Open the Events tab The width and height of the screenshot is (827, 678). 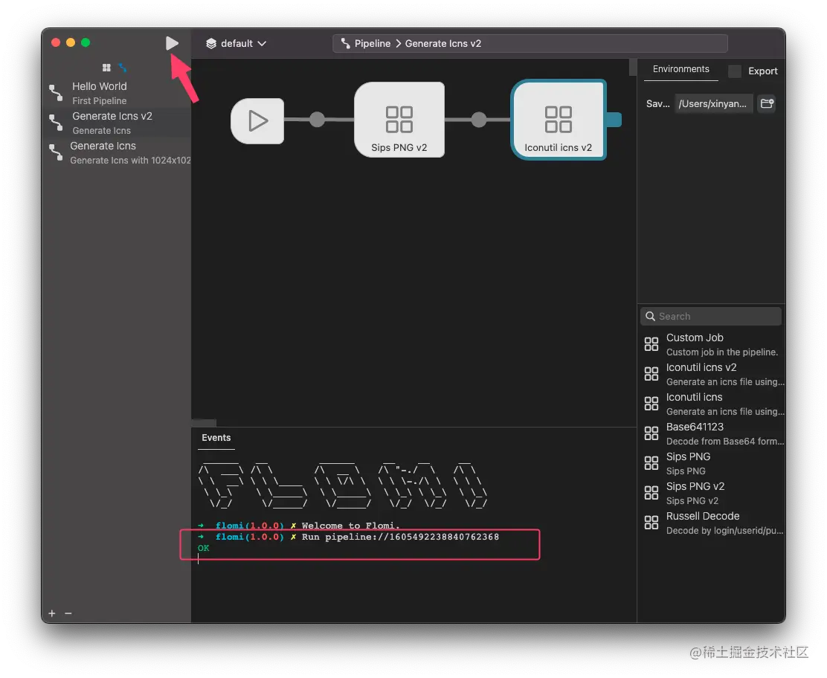(216, 438)
